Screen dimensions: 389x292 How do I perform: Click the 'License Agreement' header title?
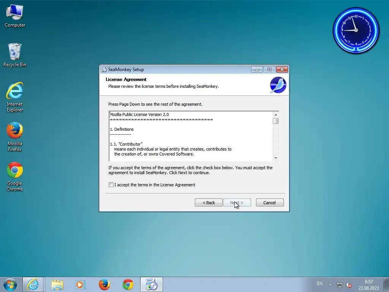tap(126, 79)
